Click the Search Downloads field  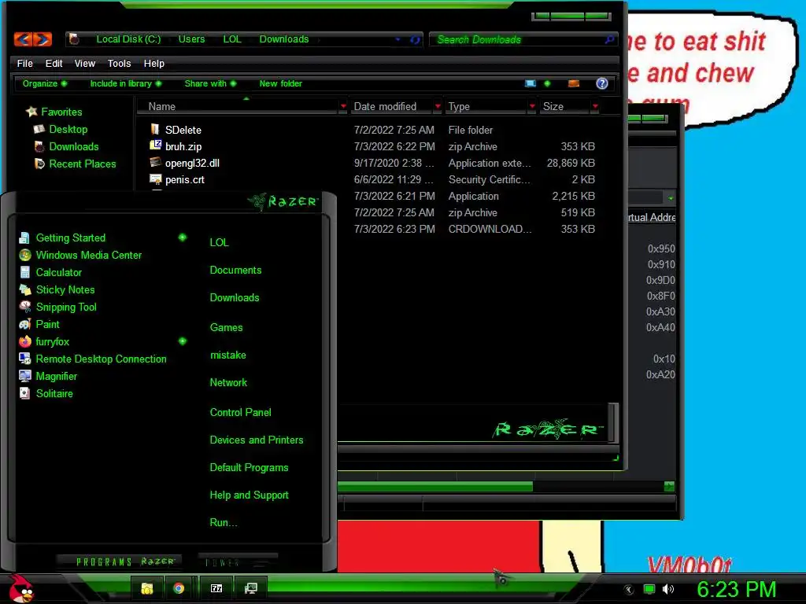click(x=523, y=39)
